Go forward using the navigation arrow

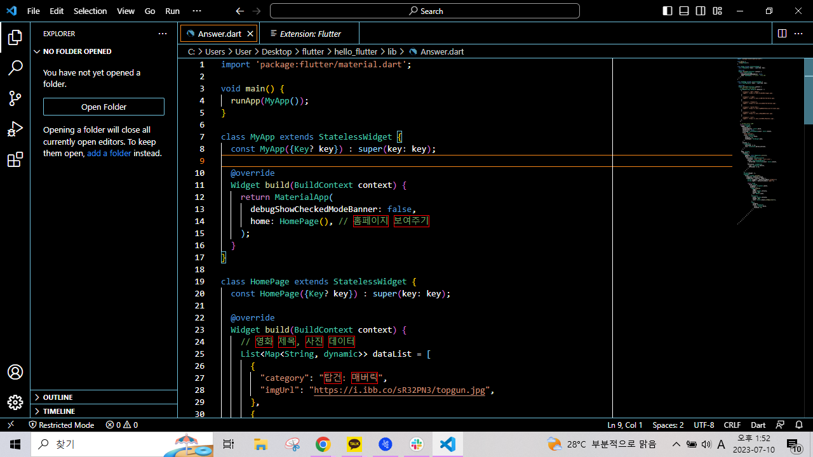pyautogui.click(x=256, y=11)
